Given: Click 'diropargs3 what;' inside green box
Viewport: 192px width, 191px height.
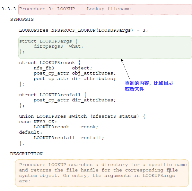Looking at the screenshot, I should click(58, 46).
